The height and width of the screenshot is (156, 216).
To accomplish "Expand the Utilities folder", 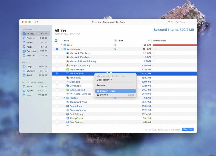I will click(65, 98).
